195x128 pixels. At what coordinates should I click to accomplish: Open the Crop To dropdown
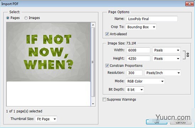click(x=141, y=27)
